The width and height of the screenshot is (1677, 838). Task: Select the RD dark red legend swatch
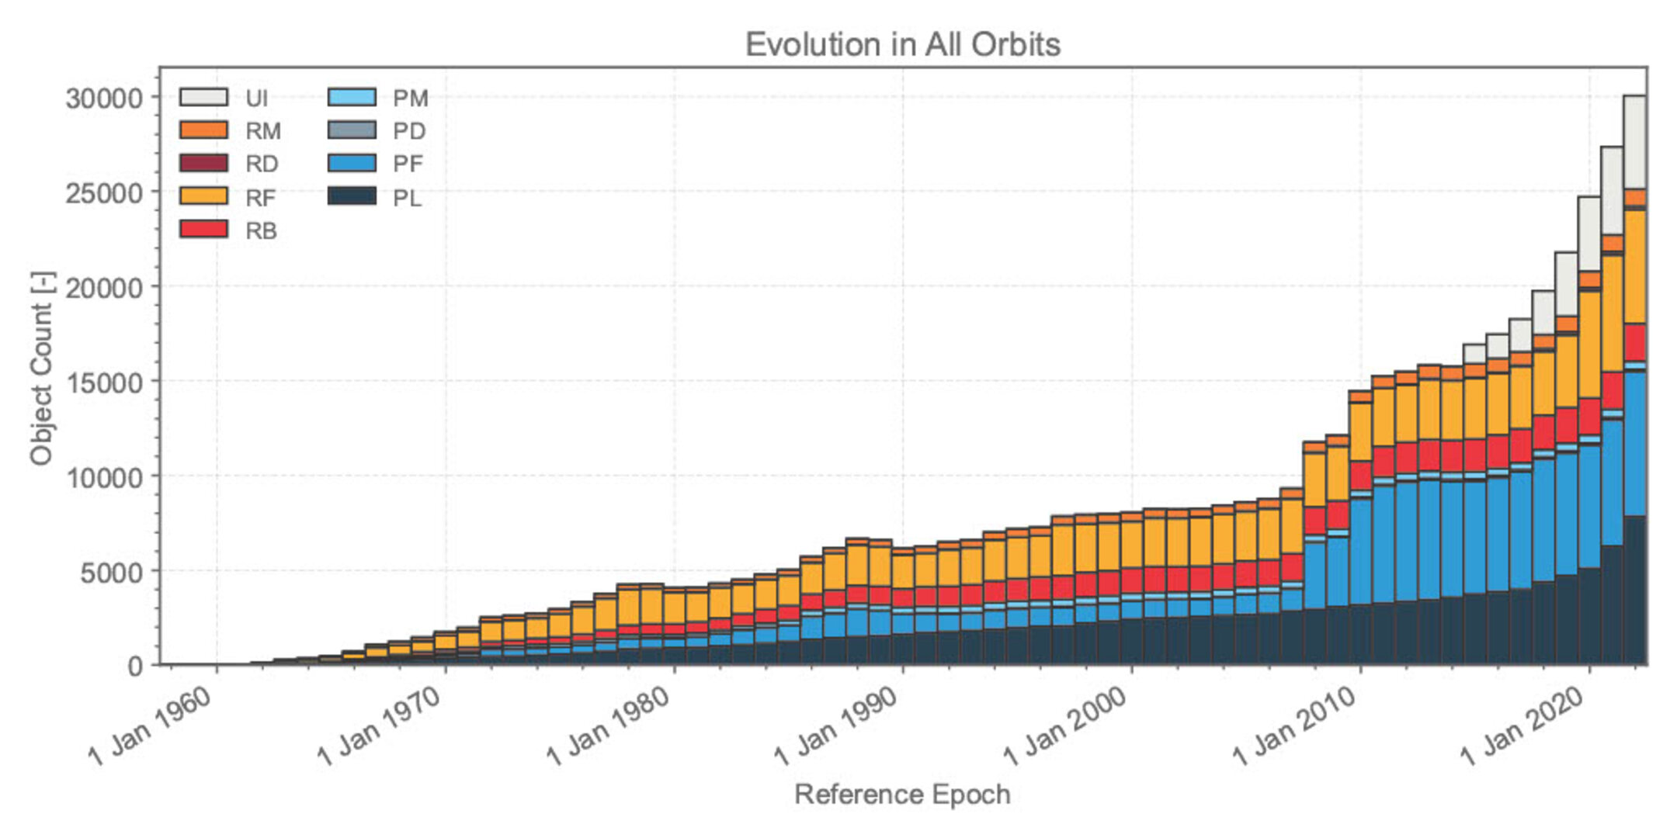click(203, 163)
